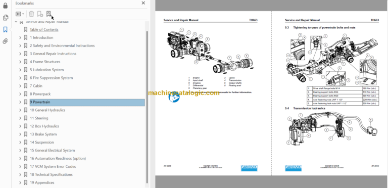Image resolution: width=388 pixels, height=188 pixels.
Task: Go to the 11 Steering bookmark
Action: [x=39, y=118]
